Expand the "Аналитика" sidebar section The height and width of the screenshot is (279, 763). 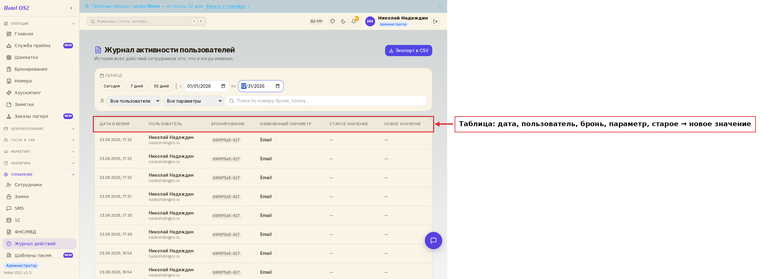tap(39, 163)
